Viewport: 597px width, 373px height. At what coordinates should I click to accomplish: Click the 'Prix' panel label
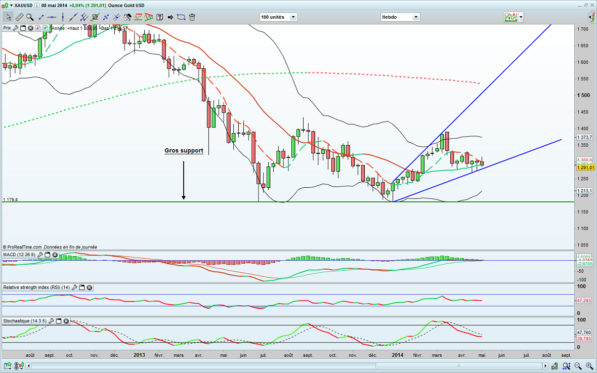coord(7,27)
